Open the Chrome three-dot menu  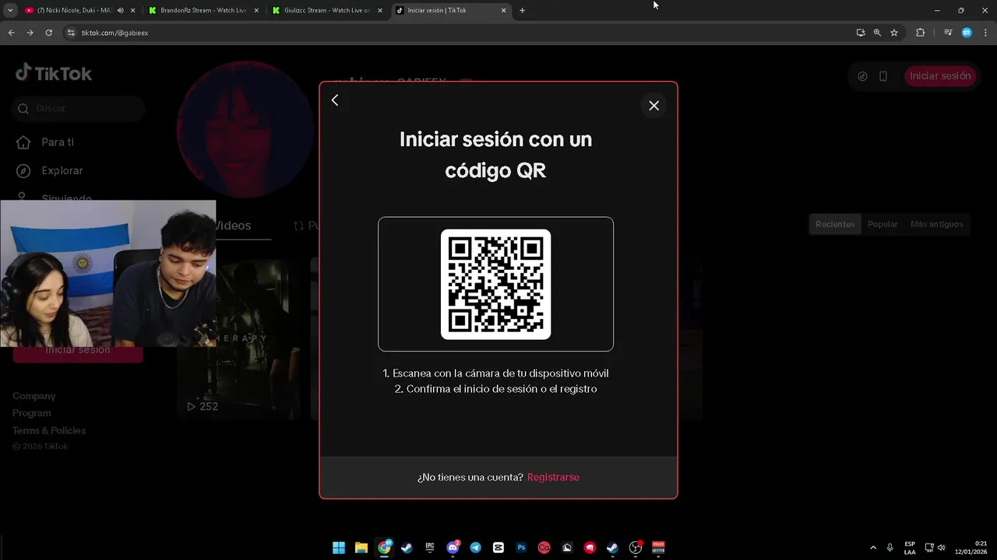click(984, 33)
